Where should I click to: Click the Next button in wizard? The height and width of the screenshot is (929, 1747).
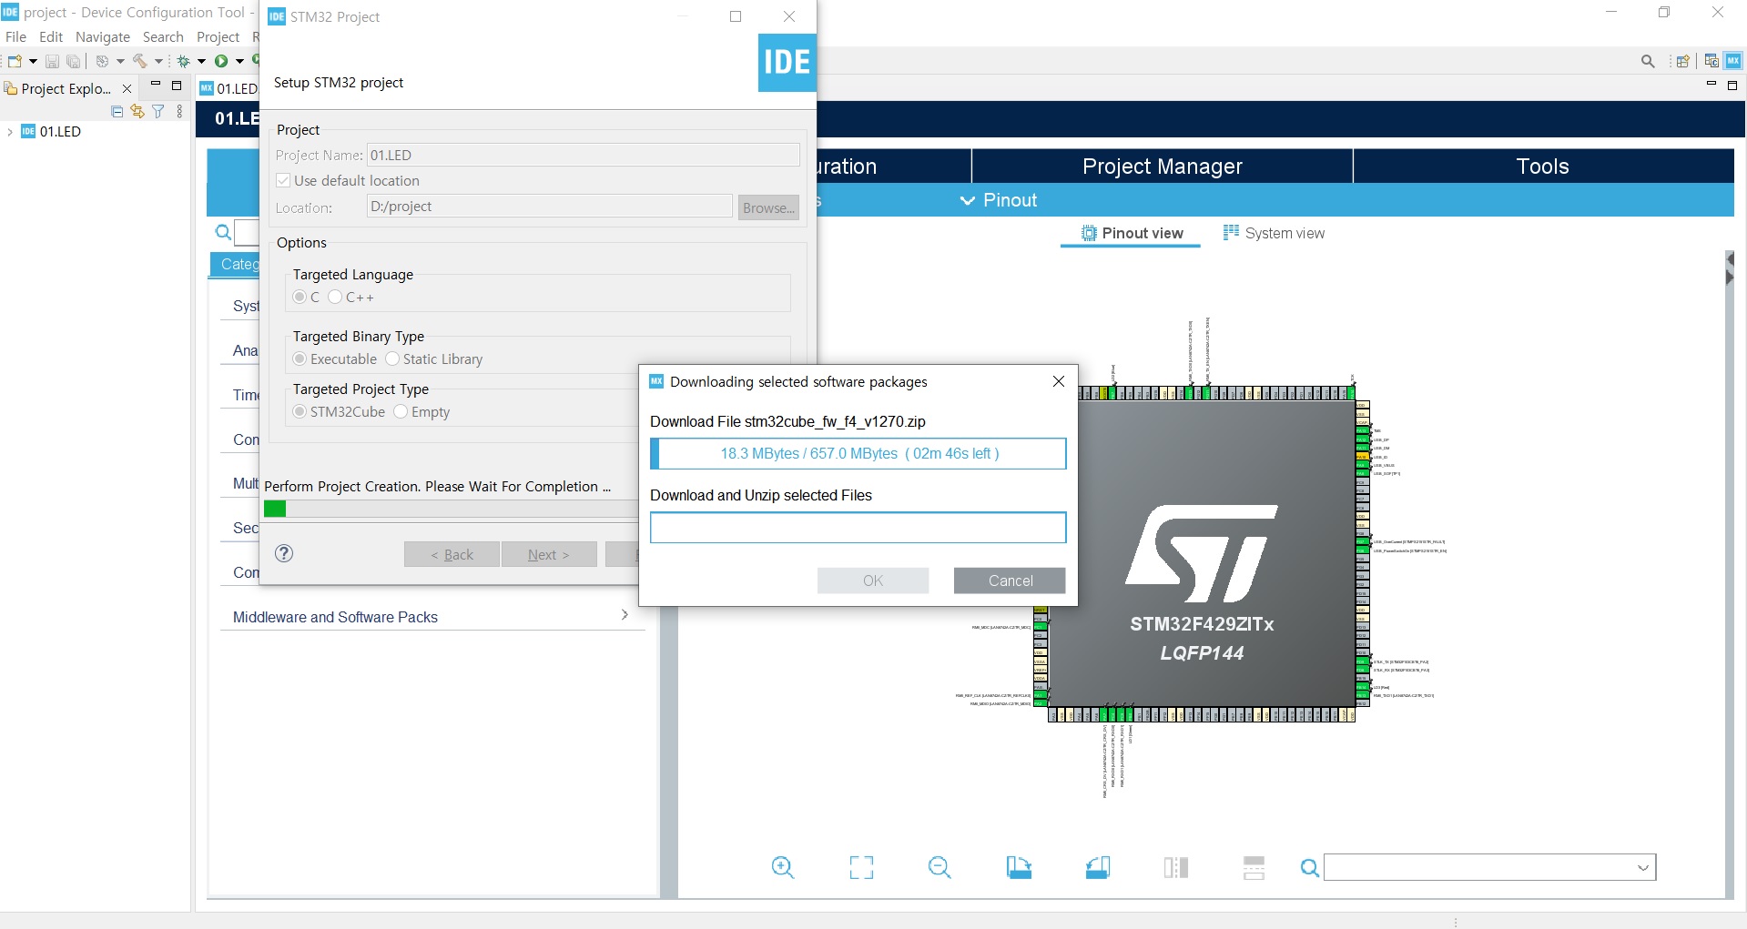(x=549, y=554)
